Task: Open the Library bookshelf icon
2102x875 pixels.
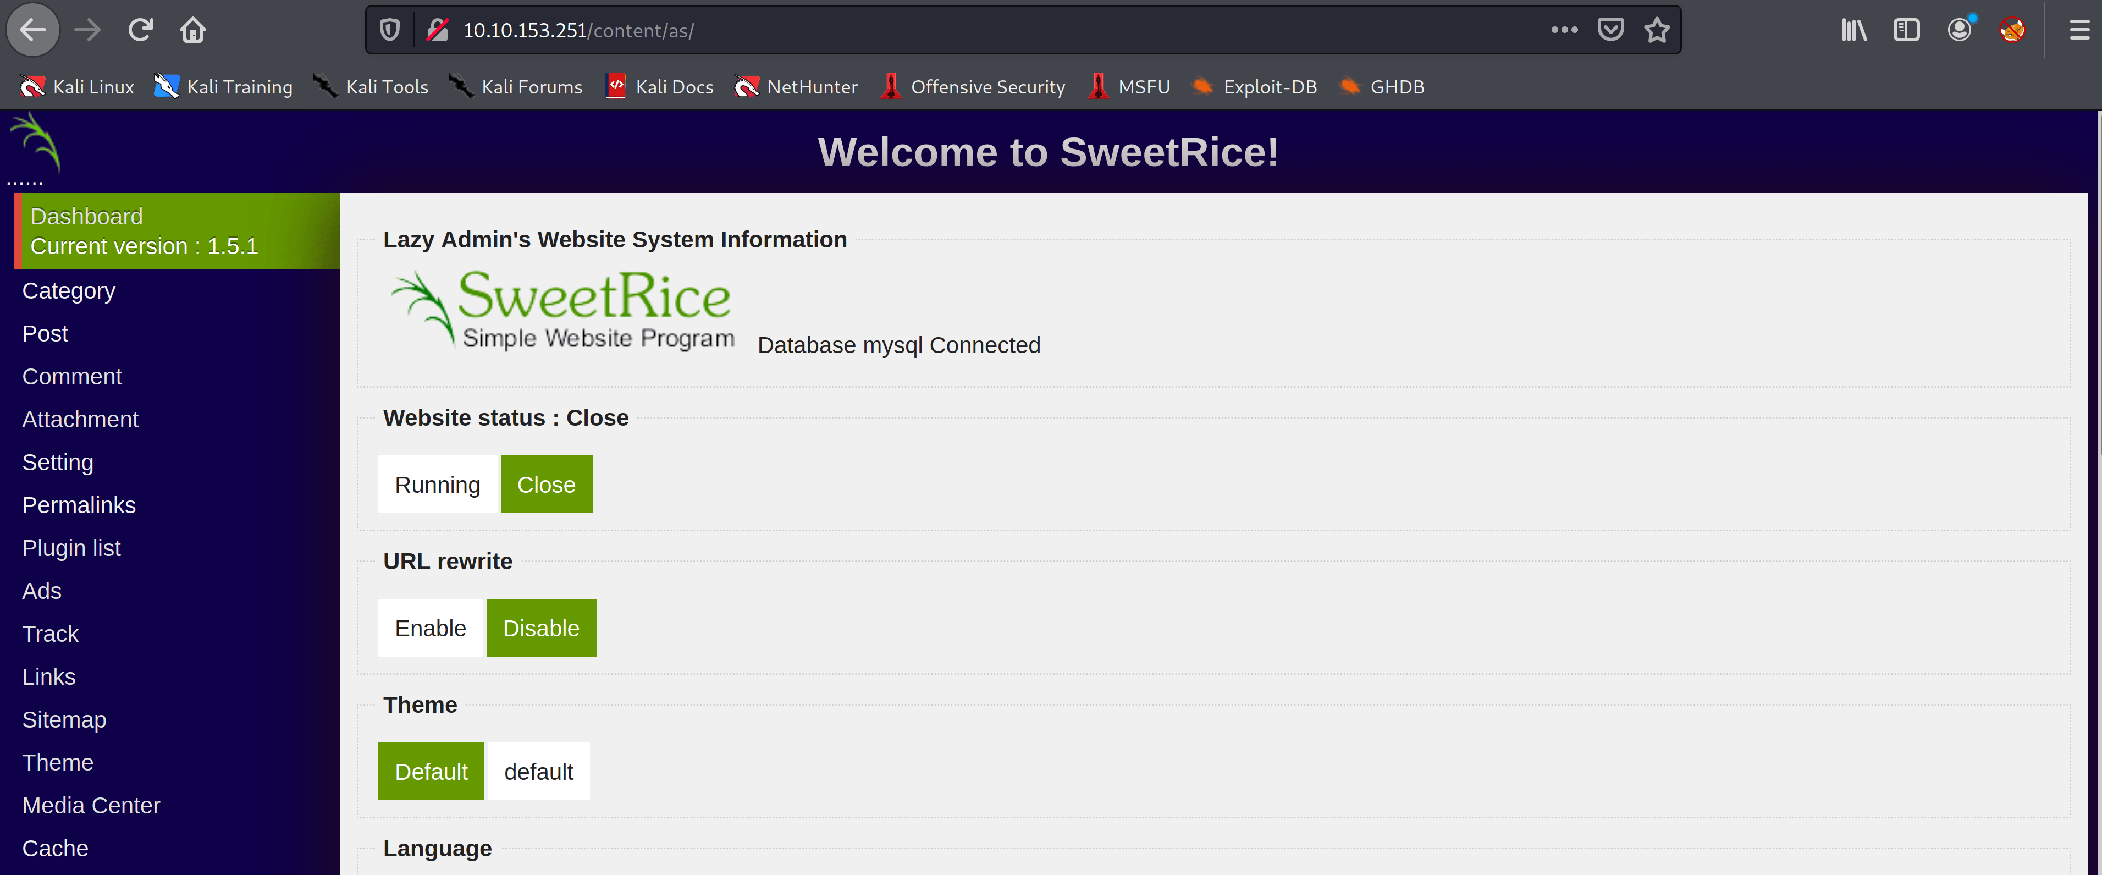Action: (x=1853, y=30)
